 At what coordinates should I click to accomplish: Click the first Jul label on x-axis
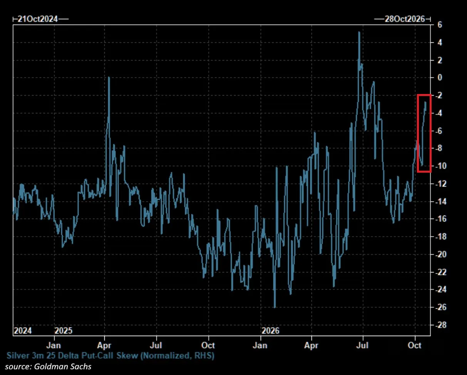(x=156, y=345)
